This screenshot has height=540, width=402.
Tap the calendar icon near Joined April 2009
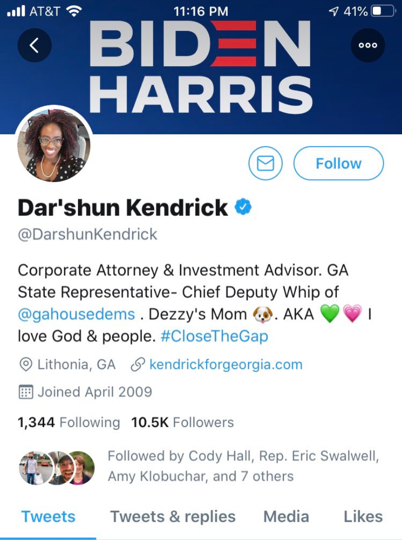26,392
